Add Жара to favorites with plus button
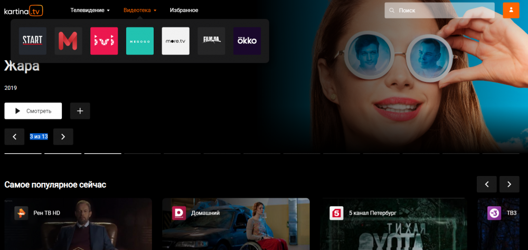The width and height of the screenshot is (528, 250). (80, 111)
